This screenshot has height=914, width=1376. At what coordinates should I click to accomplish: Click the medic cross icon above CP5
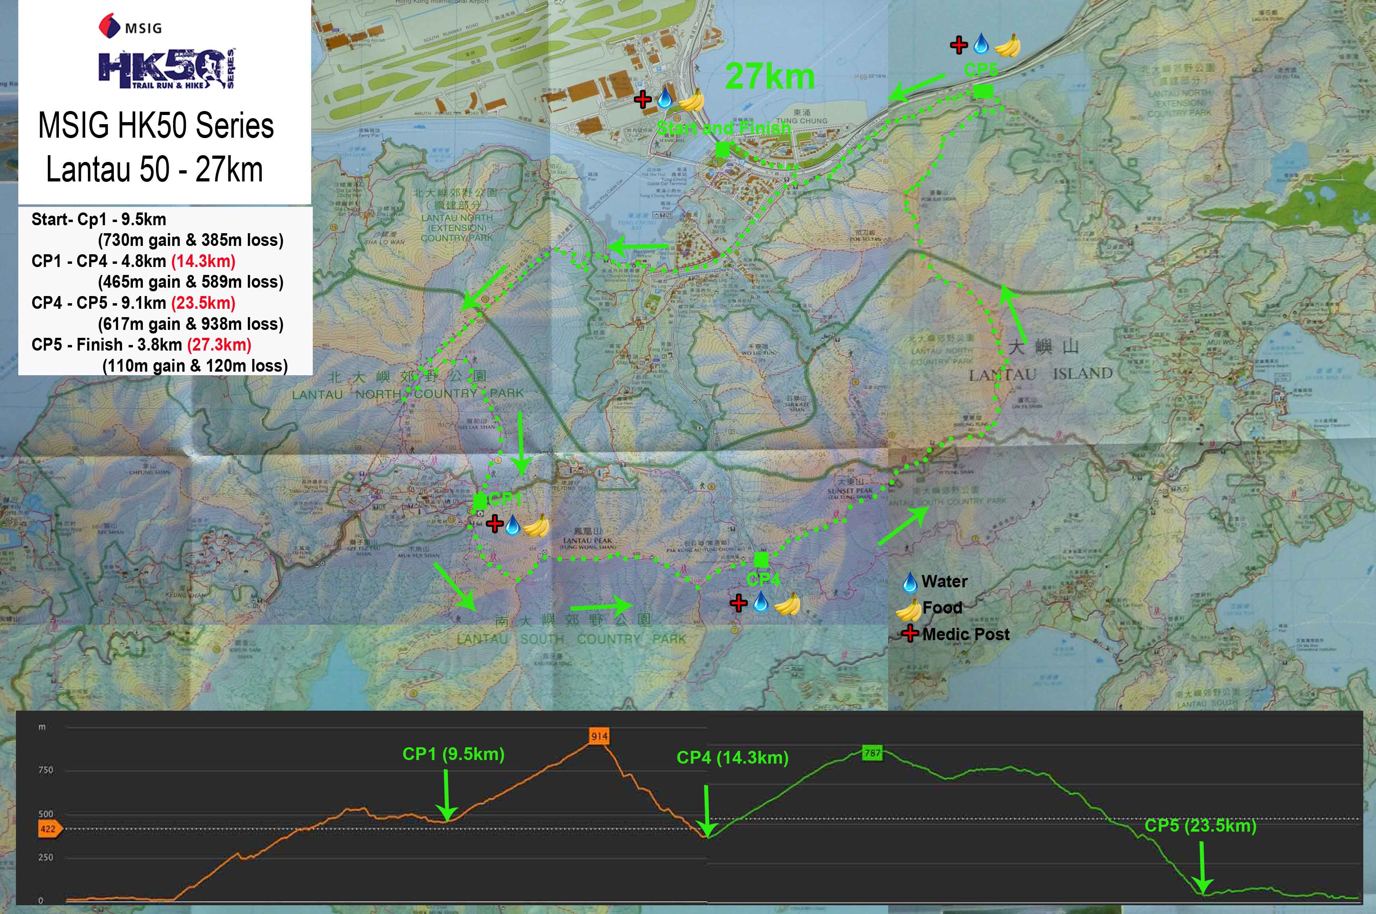pyautogui.click(x=959, y=45)
